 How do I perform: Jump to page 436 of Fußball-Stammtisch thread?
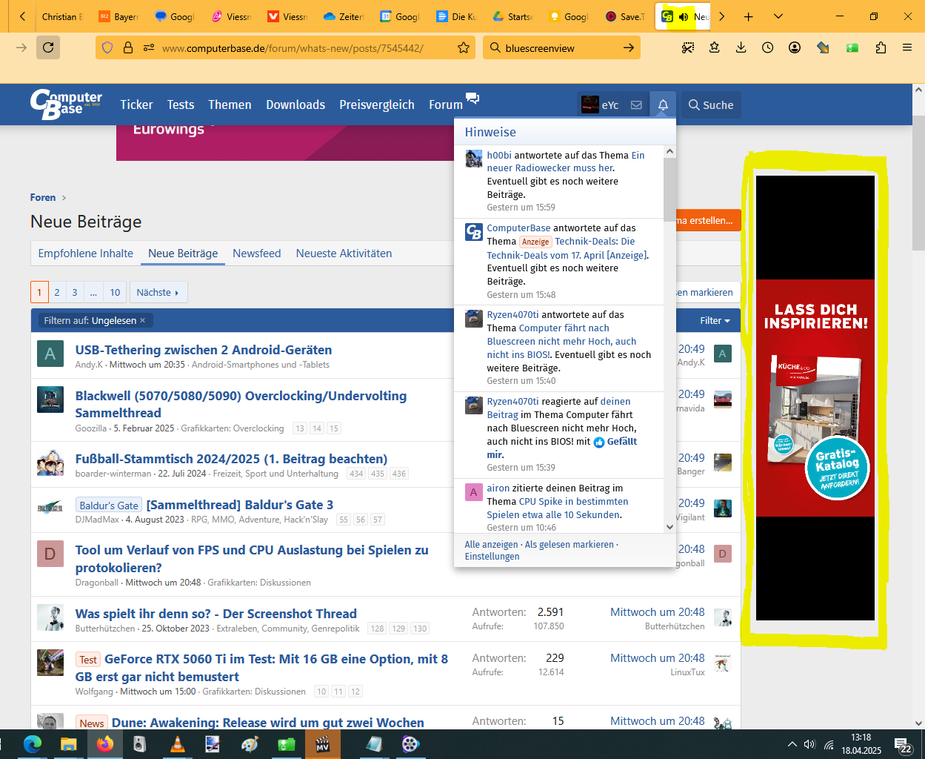coord(399,474)
